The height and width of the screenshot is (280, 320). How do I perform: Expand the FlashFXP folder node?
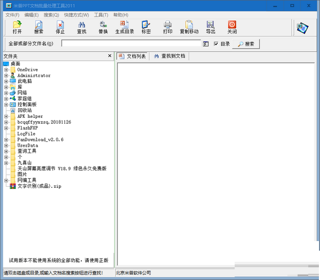6,128
